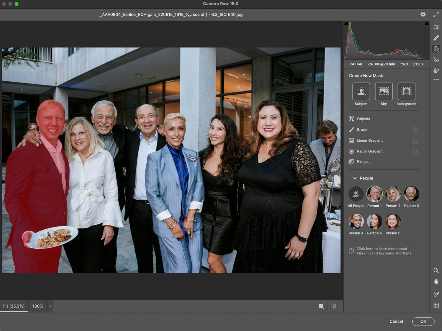This screenshot has height=331, width=442.
Task: Select the Person 4 thumbnail
Action: click(x=356, y=222)
